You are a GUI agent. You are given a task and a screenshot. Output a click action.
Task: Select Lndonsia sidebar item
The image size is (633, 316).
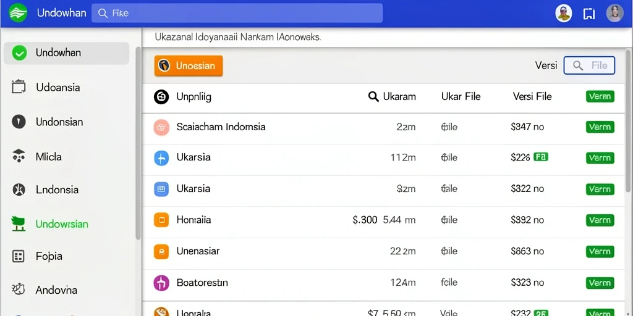pos(57,189)
